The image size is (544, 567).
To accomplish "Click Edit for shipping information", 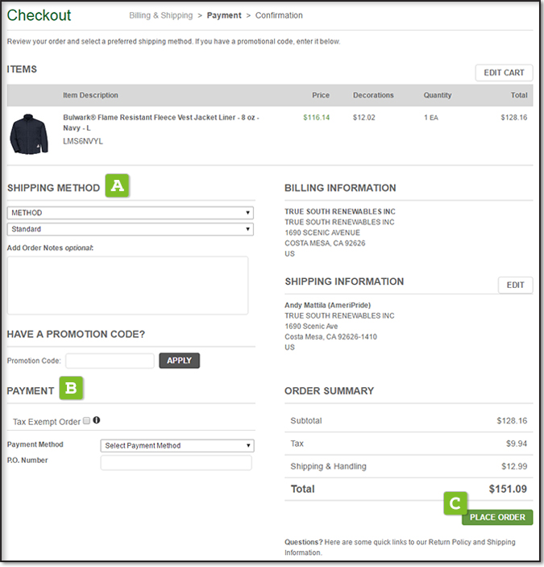I will [x=515, y=285].
